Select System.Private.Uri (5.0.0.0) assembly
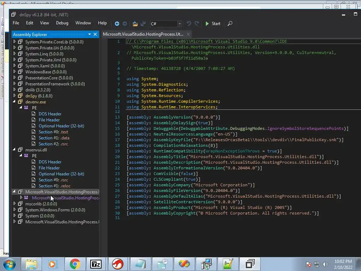The image size is (361, 271). click(50, 48)
